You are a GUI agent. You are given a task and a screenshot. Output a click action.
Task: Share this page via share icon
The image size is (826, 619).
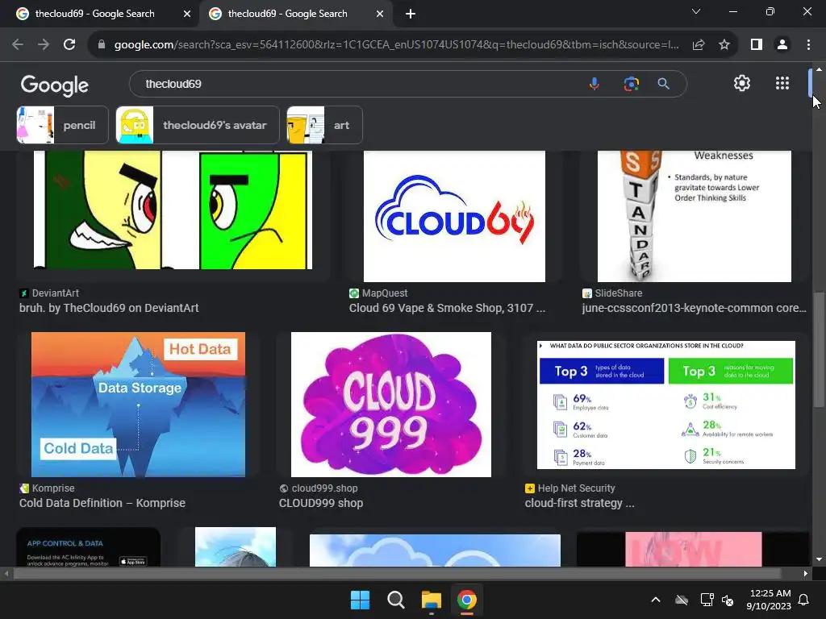[x=699, y=45]
